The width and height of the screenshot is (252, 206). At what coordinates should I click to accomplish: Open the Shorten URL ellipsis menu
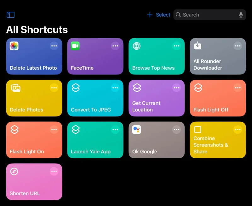click(54, 171)
